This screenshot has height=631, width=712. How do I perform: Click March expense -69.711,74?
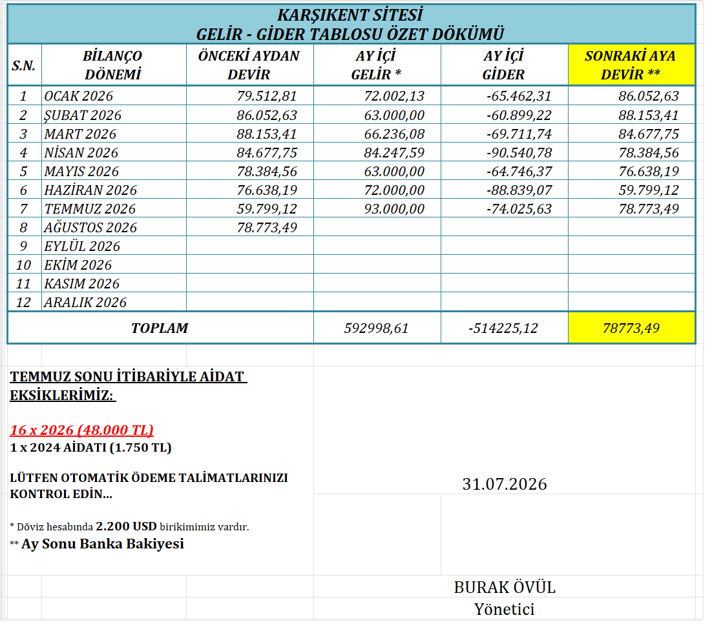[519, 134]
